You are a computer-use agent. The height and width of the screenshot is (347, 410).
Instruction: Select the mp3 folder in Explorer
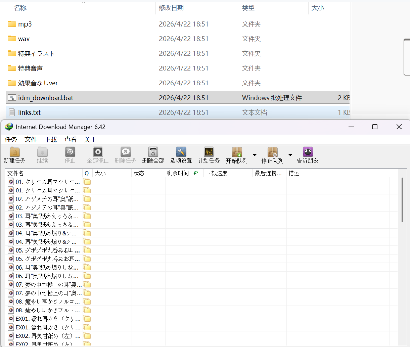click(x=178, y=24)
